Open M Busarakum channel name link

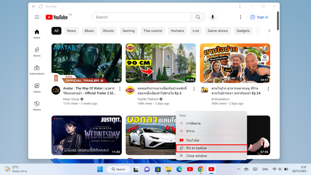click(x=220, y=99)
